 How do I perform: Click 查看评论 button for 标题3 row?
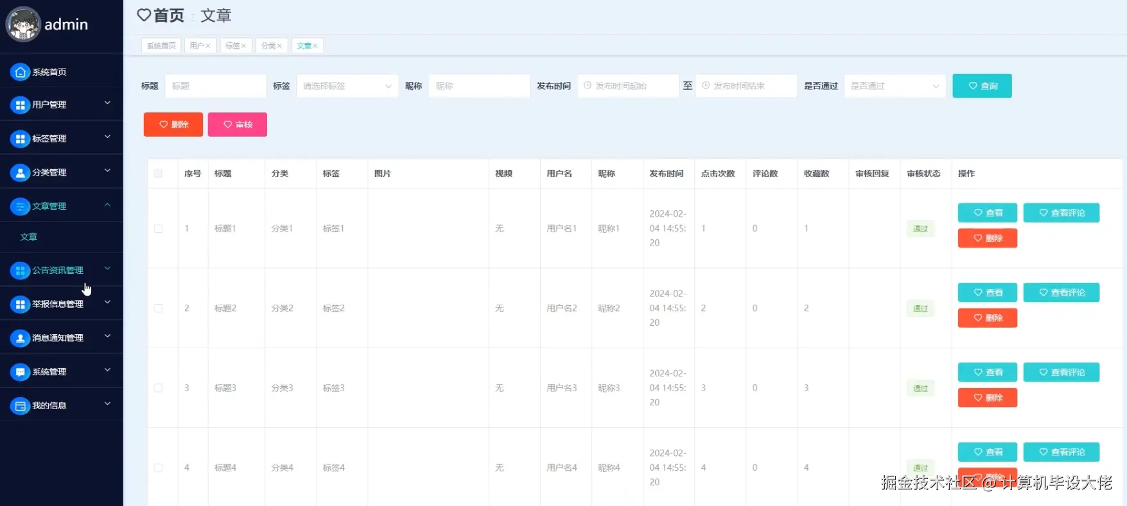[1061, 373]
